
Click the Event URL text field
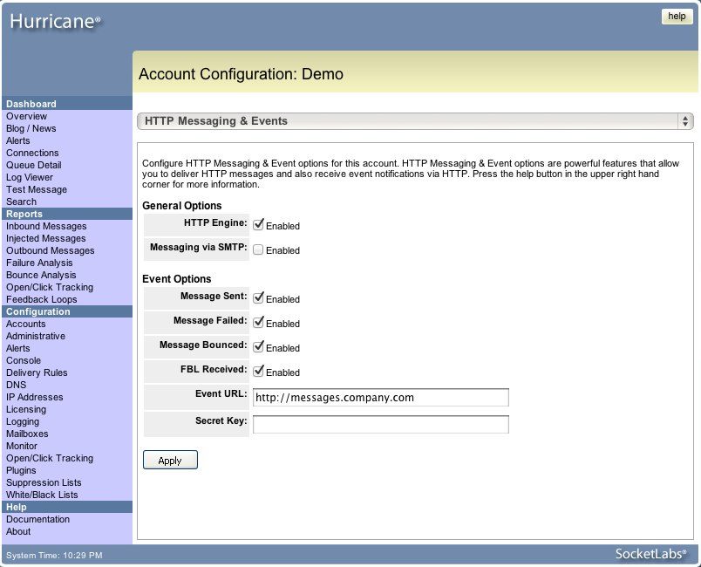click(x=380, y=398)
